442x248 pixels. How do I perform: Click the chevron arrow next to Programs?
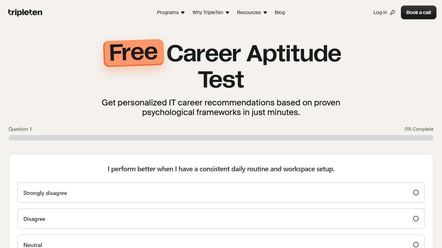pos(182,12)
